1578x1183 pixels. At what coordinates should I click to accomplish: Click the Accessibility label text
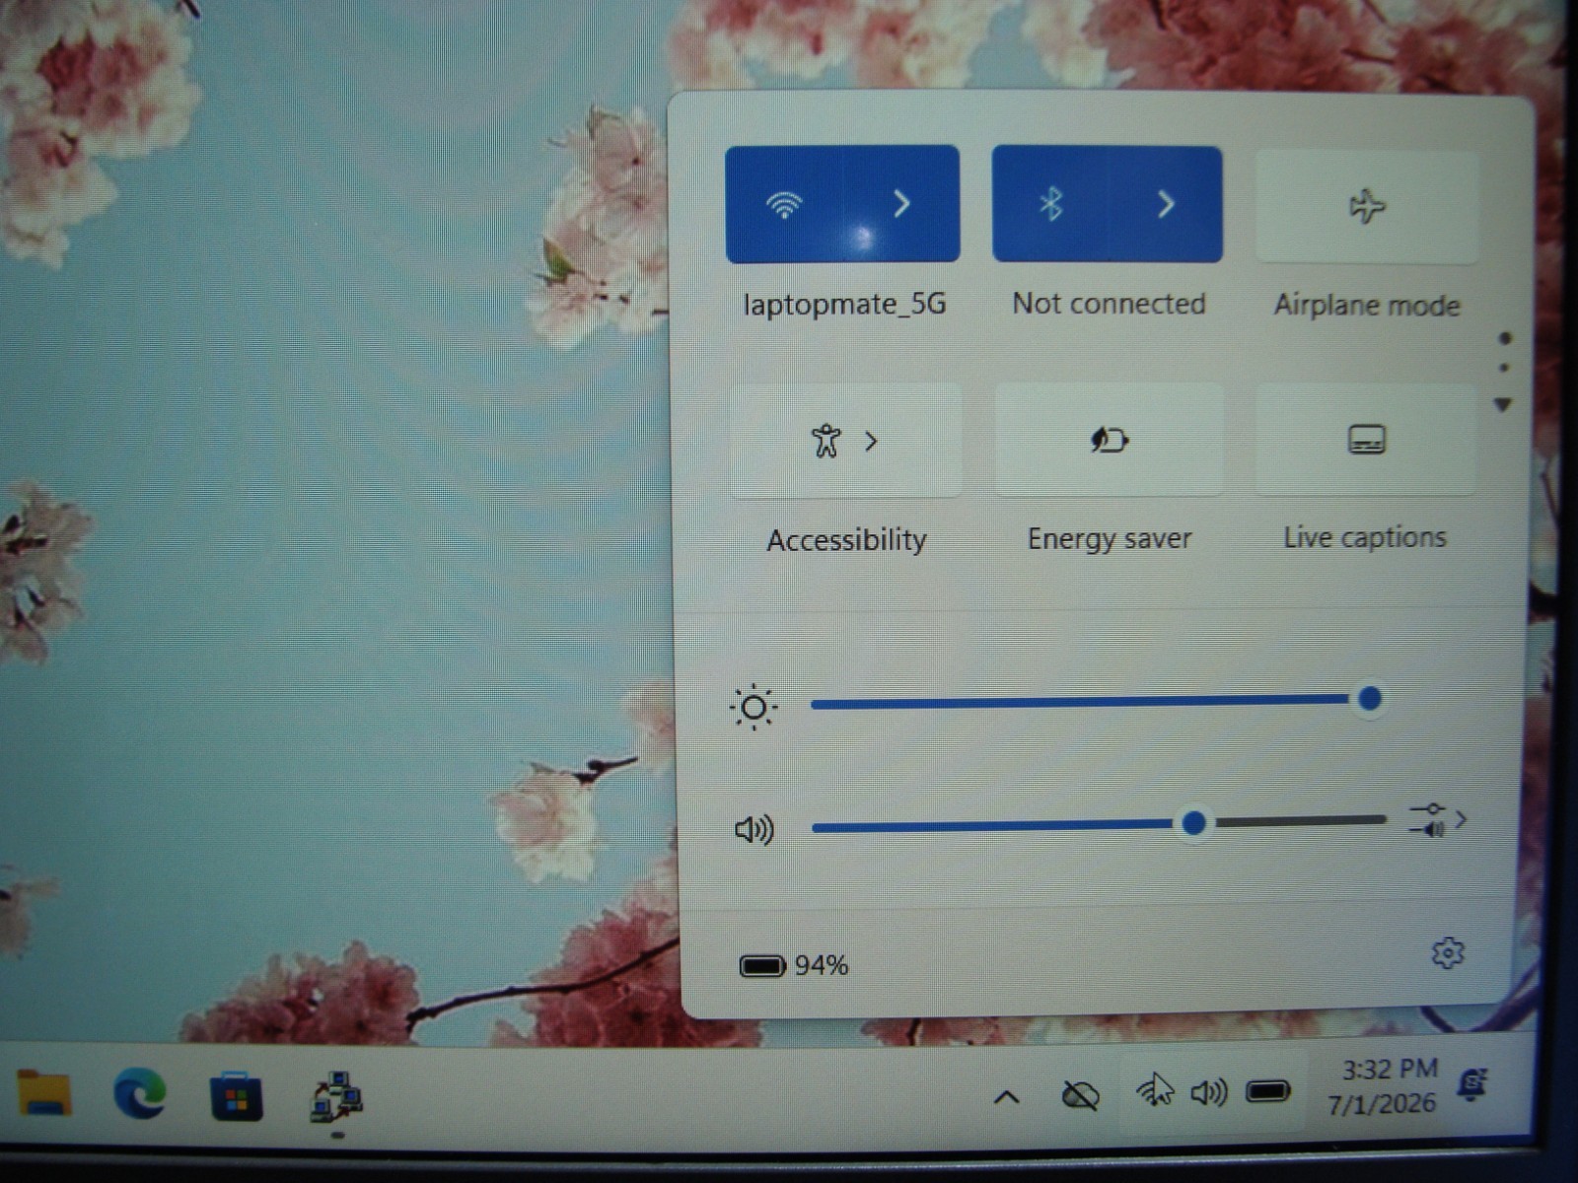[847, 540]
